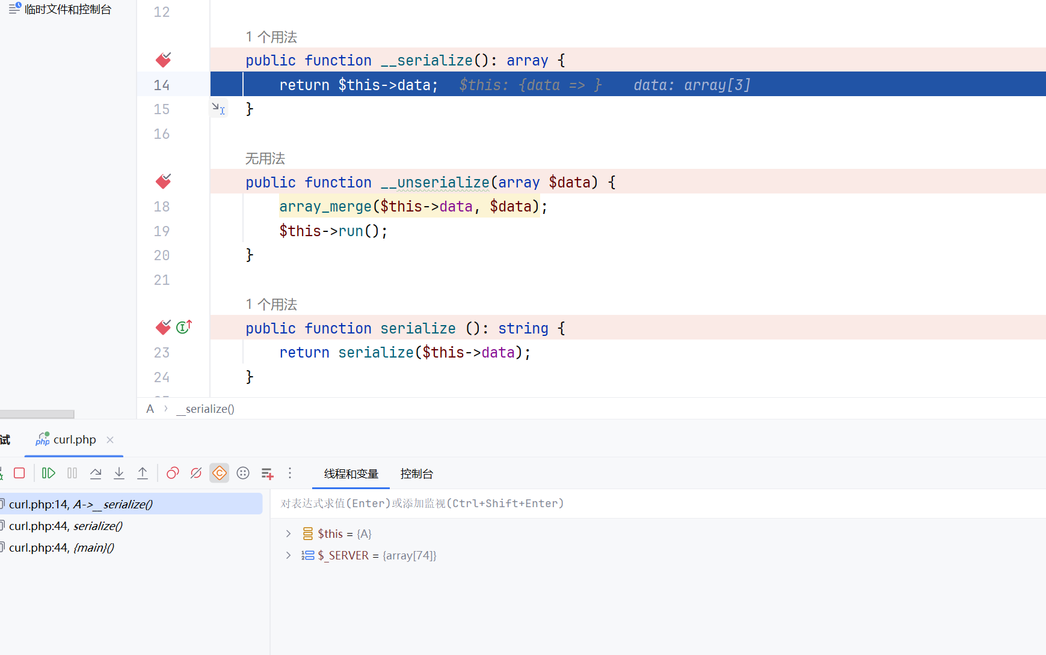This screenshot has width=1046, height=655.
Task: Click the Step Over button
Action: pos(96,474)
